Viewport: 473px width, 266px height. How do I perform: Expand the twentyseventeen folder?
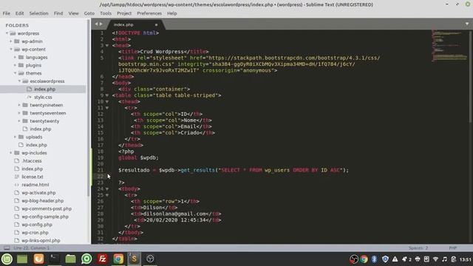click(x=19, y=113)
